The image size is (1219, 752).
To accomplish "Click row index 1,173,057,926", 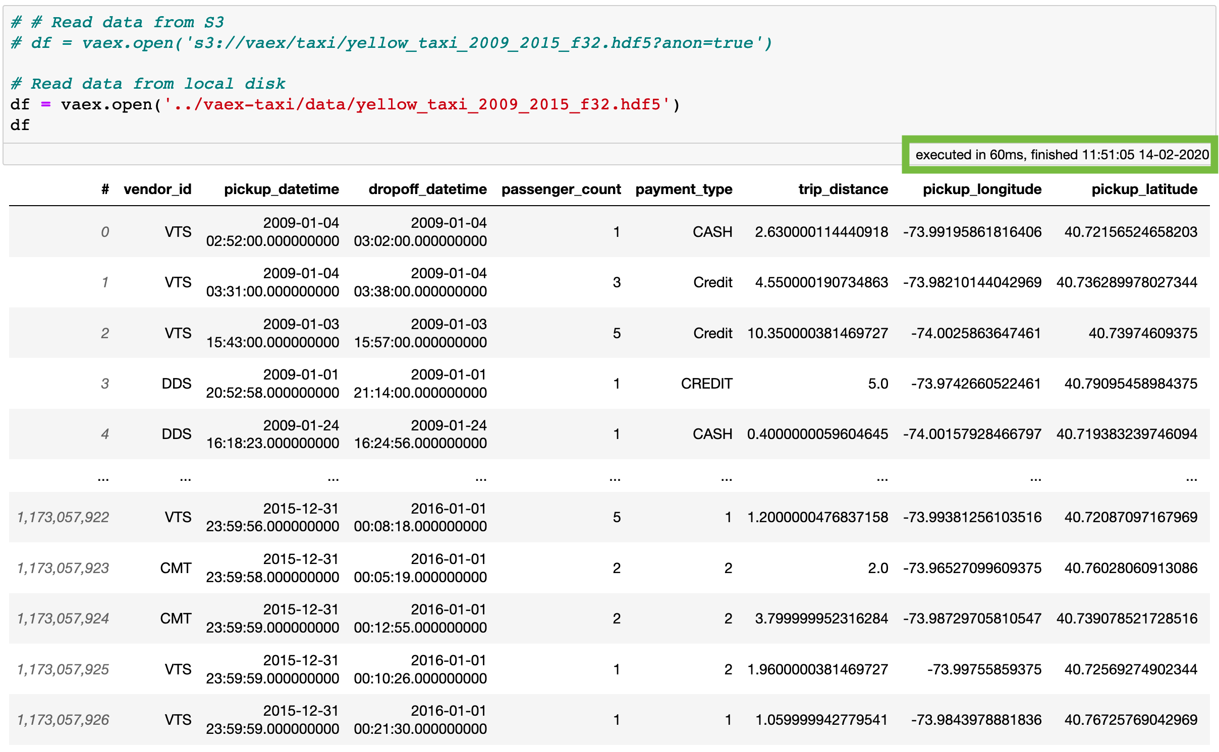I will [63, 720].
